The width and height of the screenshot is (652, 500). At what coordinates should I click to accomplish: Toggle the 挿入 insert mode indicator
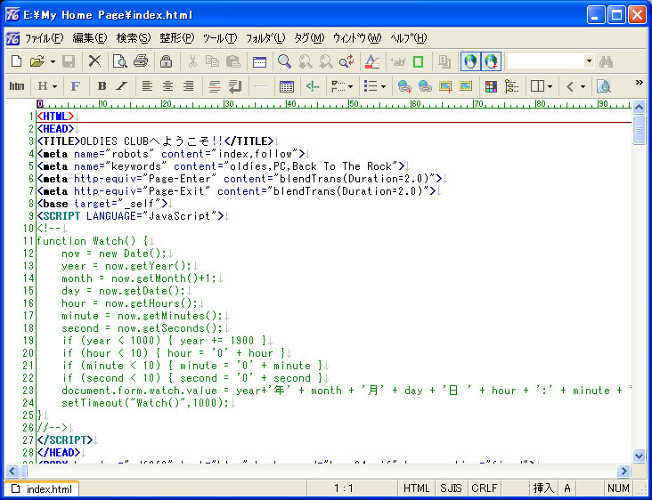point(542,488)
